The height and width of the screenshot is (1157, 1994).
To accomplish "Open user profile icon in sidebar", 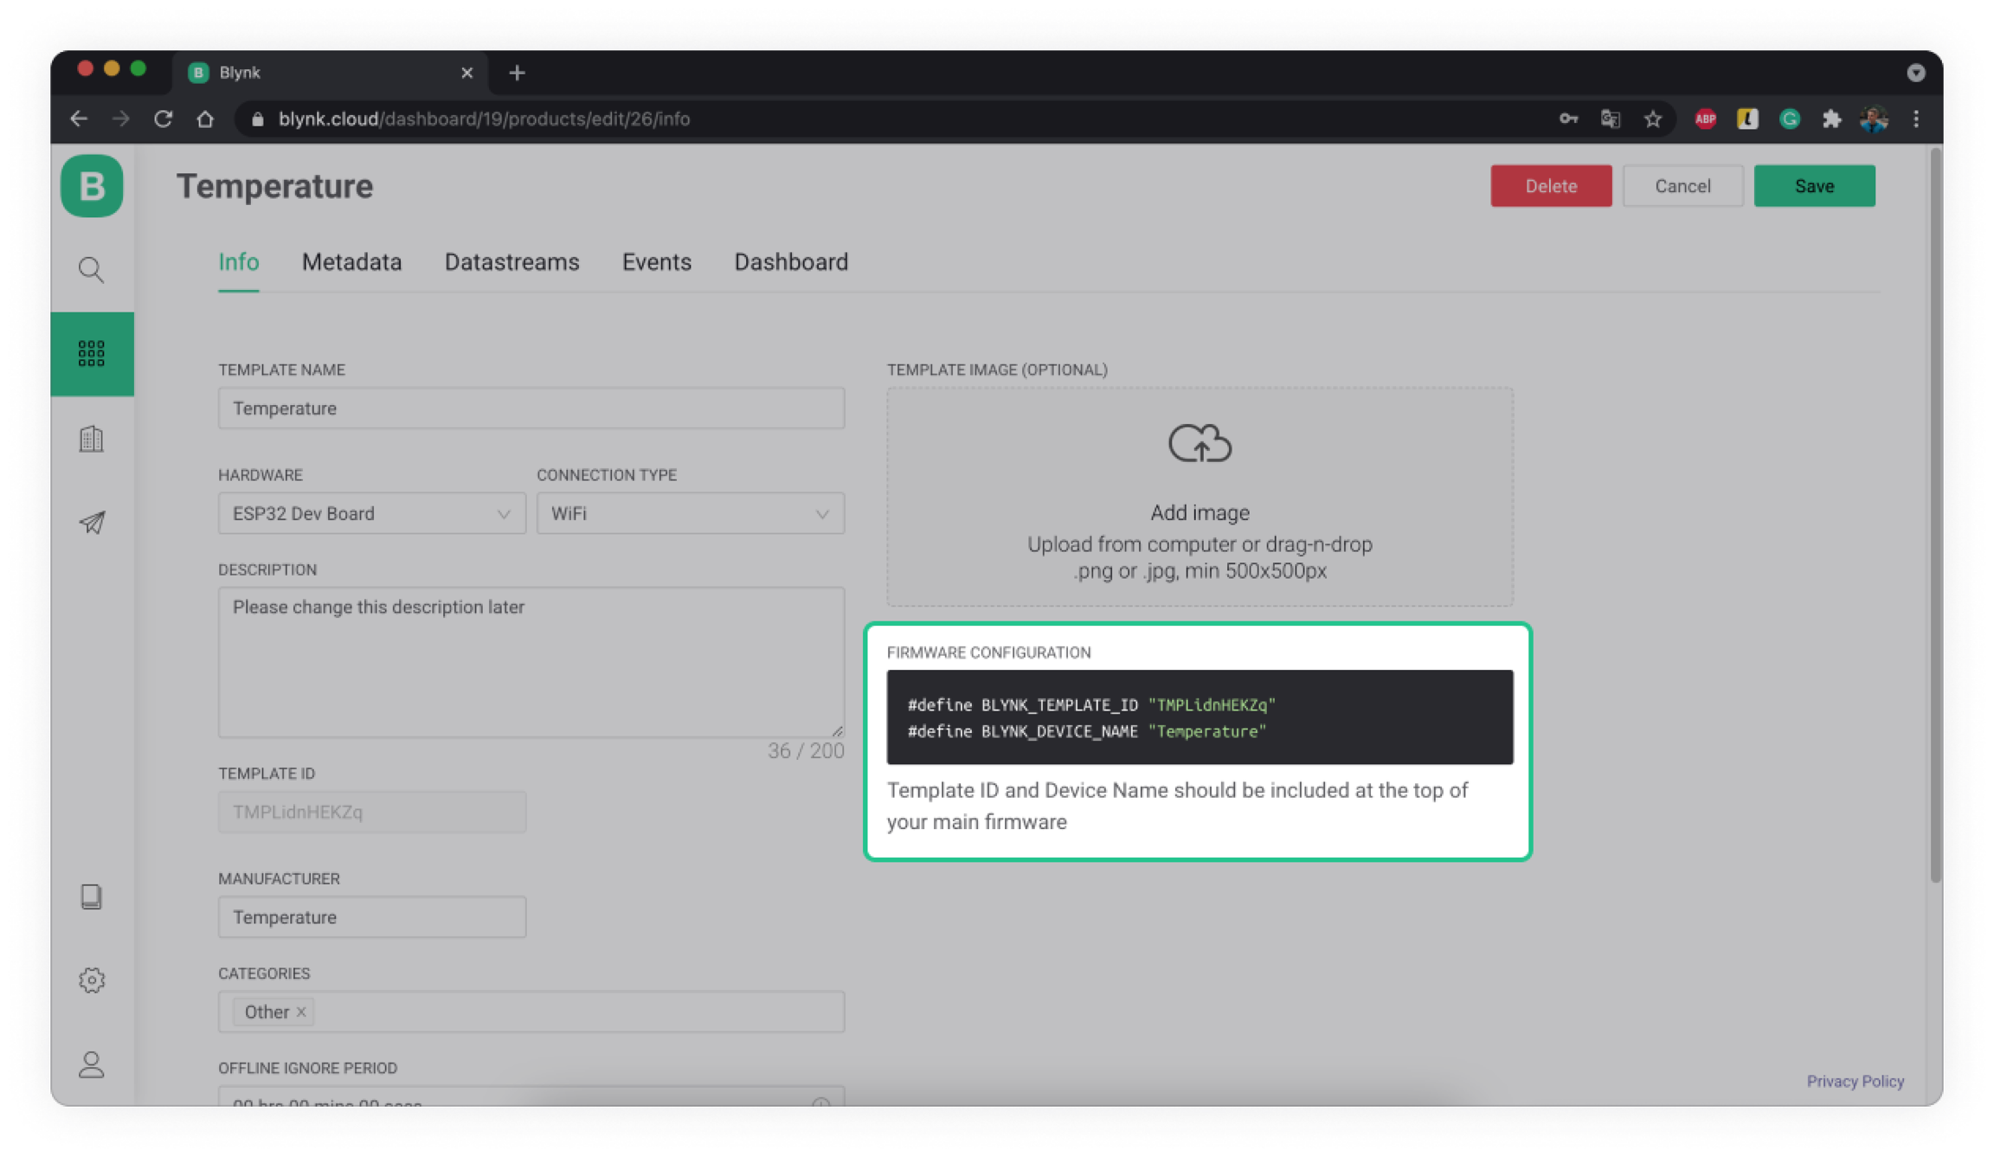I will 92,1064.
